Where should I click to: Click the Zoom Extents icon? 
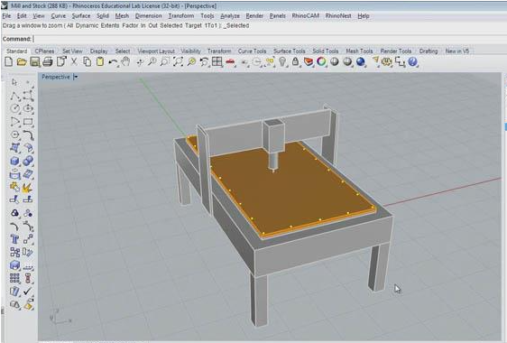point(178,61)
